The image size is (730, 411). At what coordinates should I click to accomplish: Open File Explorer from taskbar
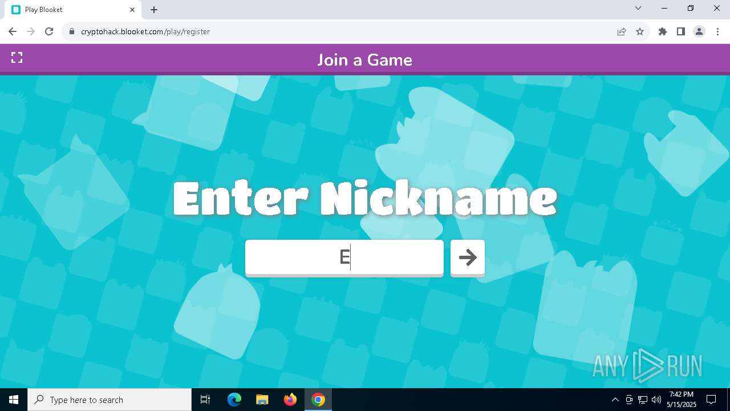262,400
